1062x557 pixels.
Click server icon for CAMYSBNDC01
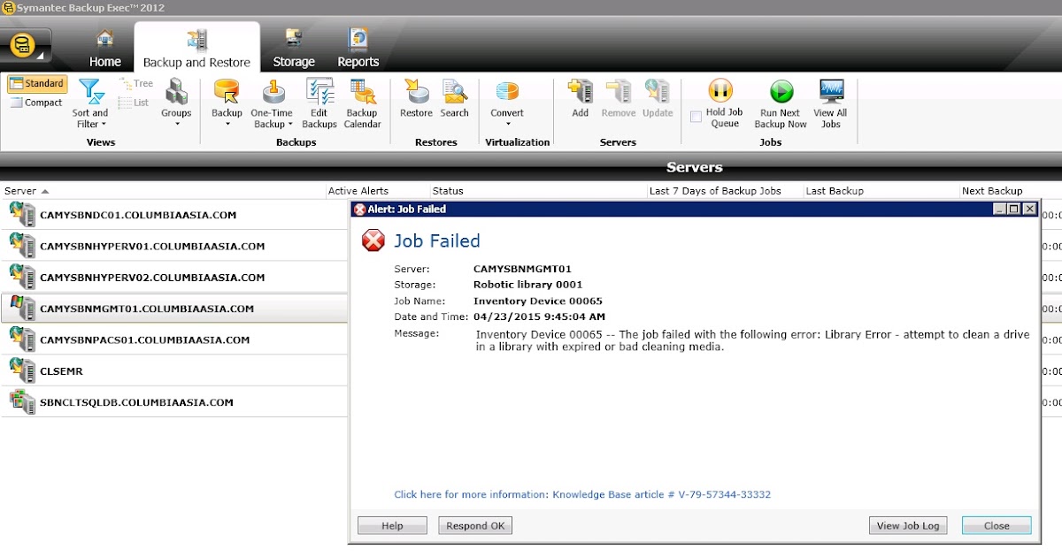22,214
